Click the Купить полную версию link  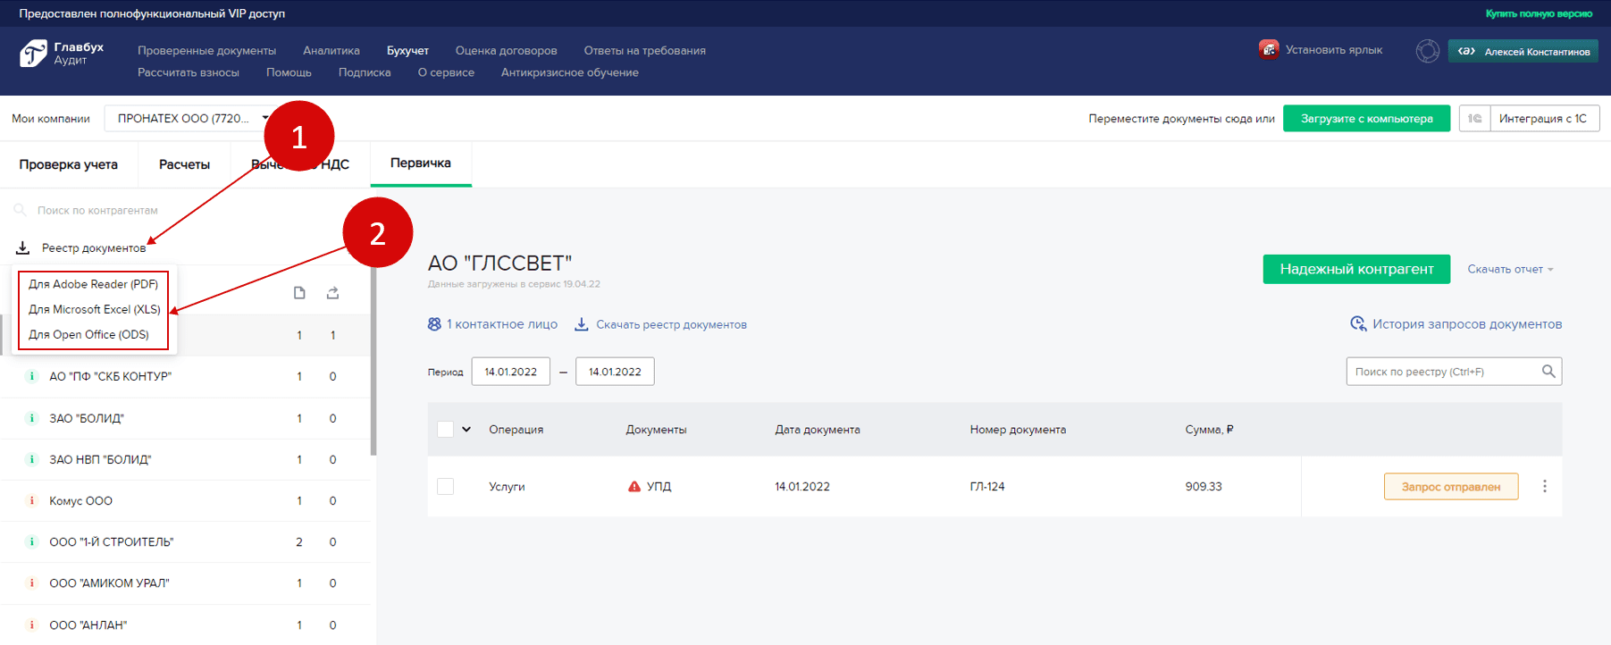pyautogui.click(x=1539, y=13)
